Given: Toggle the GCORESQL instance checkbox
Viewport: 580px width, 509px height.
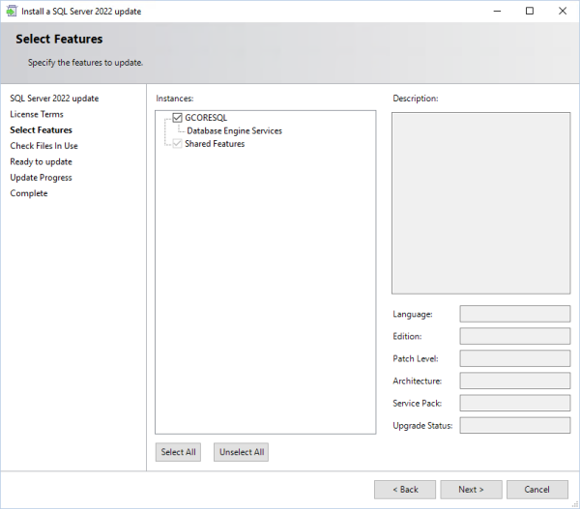Looking at the screenshot, I should pos(177,118).
